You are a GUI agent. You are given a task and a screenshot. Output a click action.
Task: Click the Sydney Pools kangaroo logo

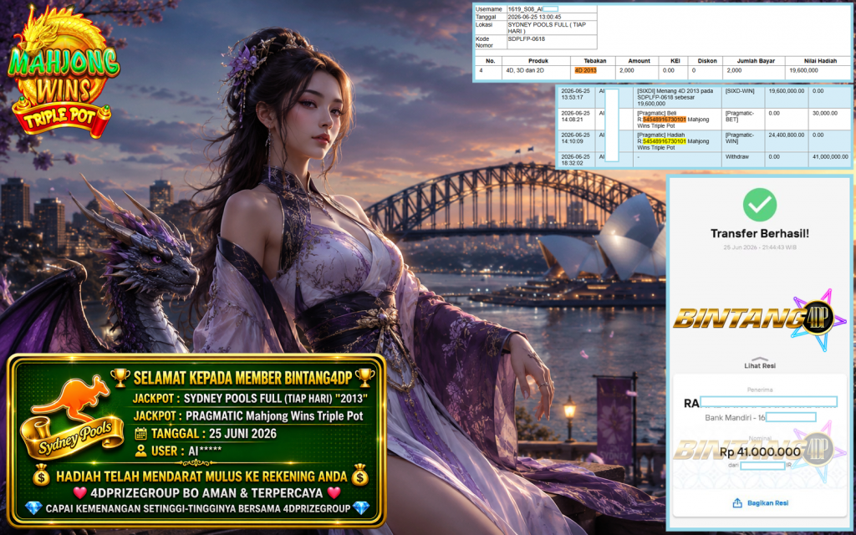[74, 416]
